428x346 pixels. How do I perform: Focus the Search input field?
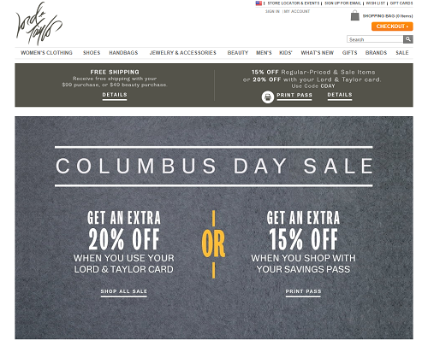tap(375, 39)
